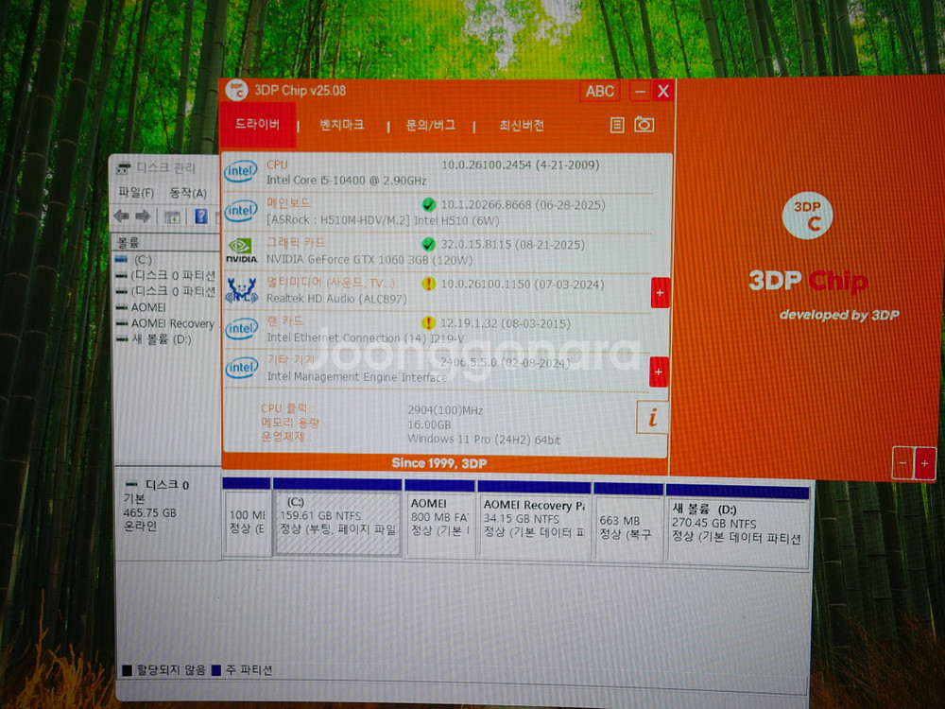Click the Intel logo beside CPU

click(241, 171)
